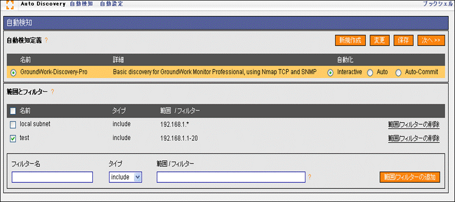Viewport: 455px width, 202px height.
Task: Click the 新規作成 button
Action: point(350,40)
